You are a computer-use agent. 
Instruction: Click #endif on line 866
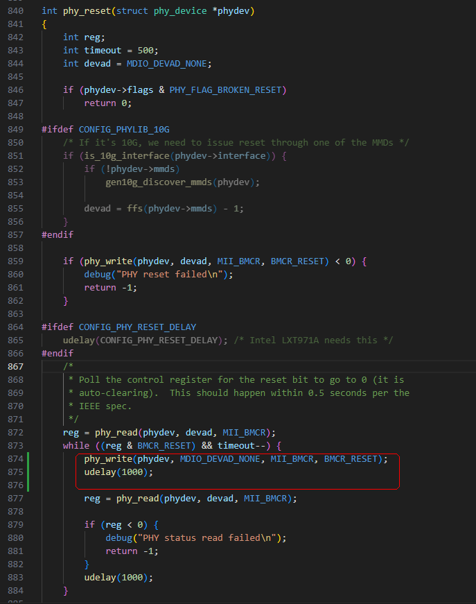[x=58, y=354]
